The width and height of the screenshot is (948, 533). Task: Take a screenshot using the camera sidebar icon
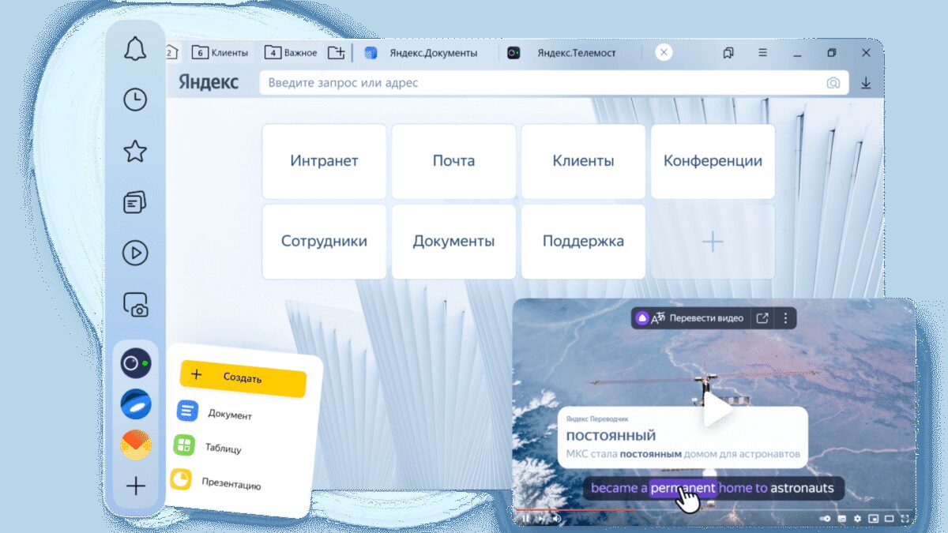point(134,304)
